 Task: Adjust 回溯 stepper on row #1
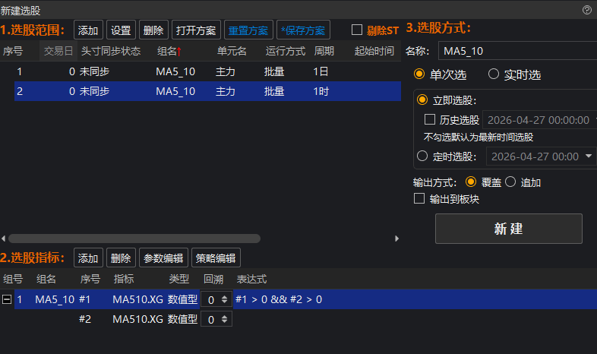click(x=223, y=299)
